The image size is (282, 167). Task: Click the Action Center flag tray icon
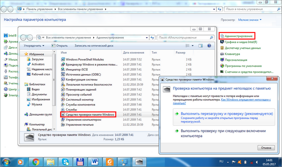point(233,162)
